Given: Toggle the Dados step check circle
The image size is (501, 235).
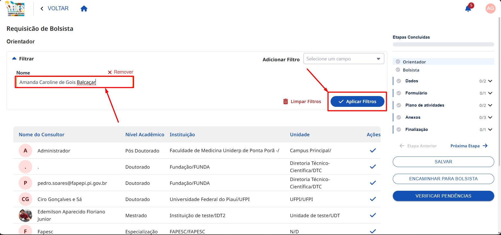Looking at the screenshot, I should click(x=399, y=81).
